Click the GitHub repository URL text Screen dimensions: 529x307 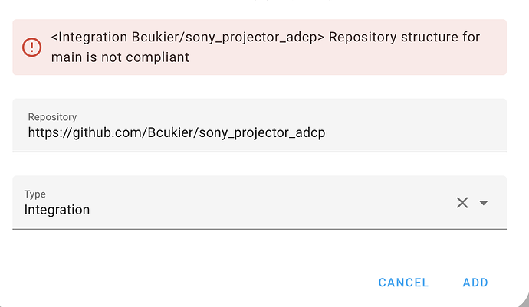point(176,133)
